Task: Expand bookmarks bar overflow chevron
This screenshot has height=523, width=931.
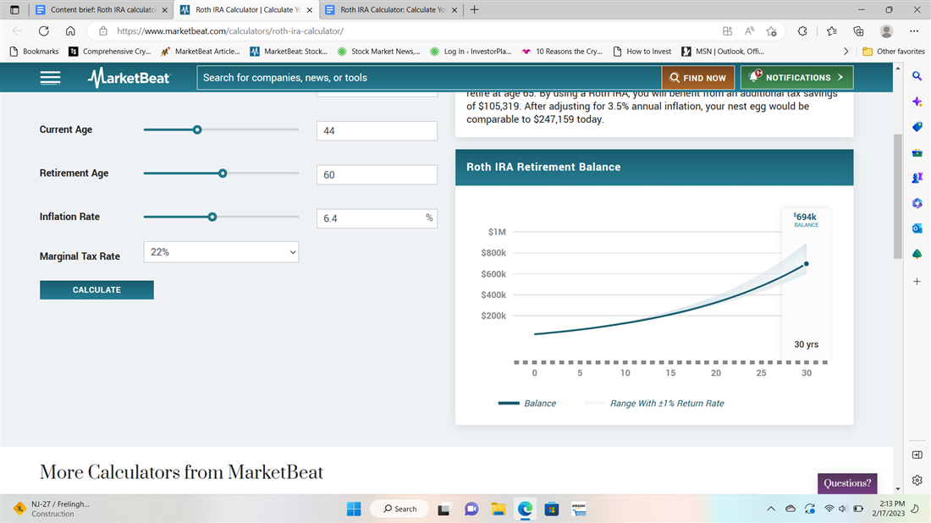Action: (x=846, y=52)
